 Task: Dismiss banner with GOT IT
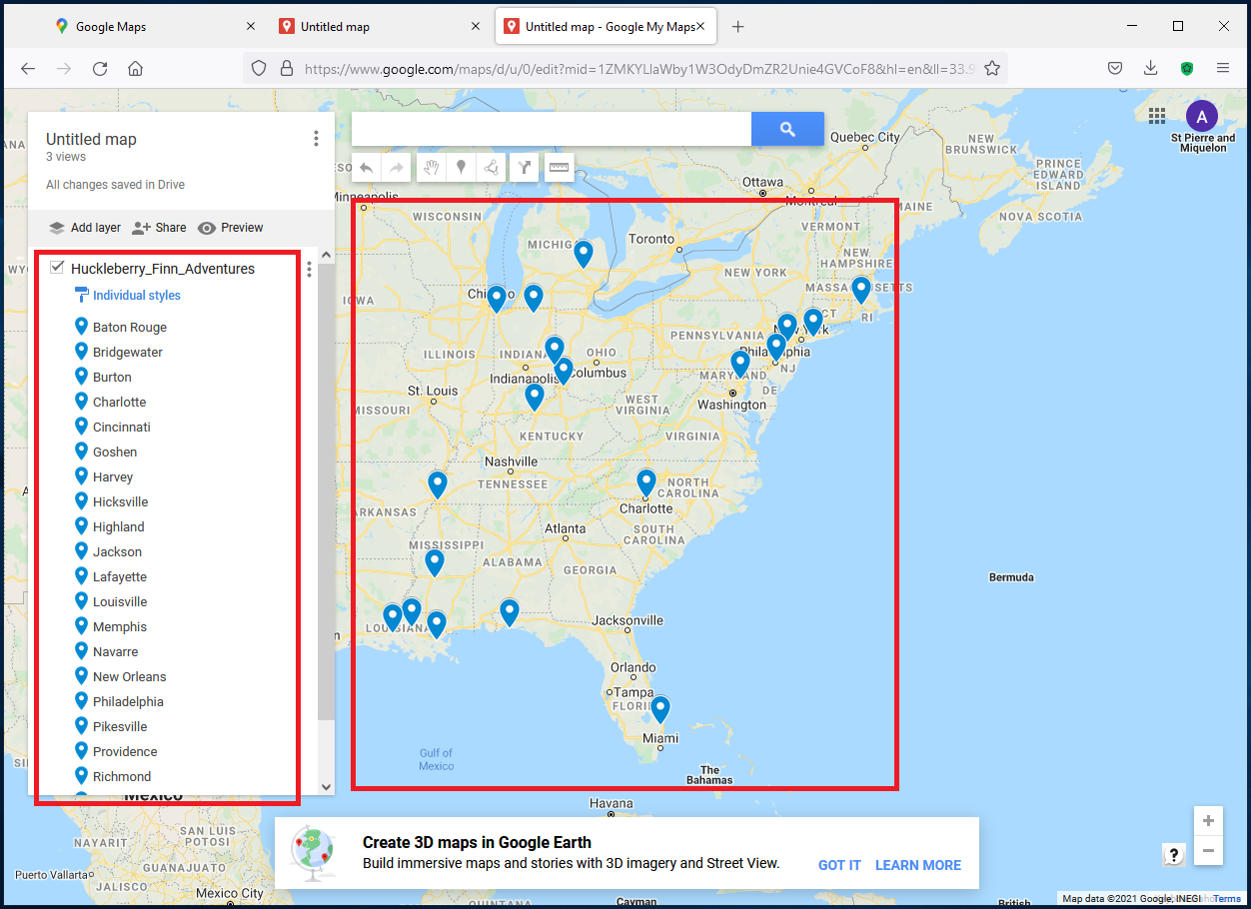tap(839, 865)
